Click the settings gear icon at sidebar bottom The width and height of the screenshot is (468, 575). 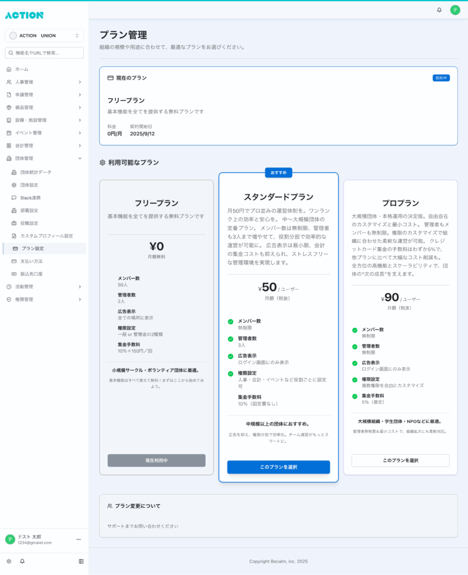pyautogui.click(x=9, y=561)
